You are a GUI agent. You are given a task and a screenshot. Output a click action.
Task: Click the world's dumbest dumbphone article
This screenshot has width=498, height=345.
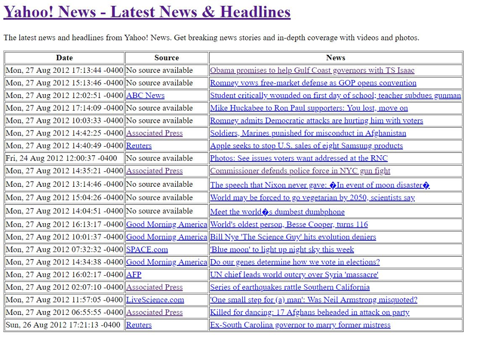(277, 212)
